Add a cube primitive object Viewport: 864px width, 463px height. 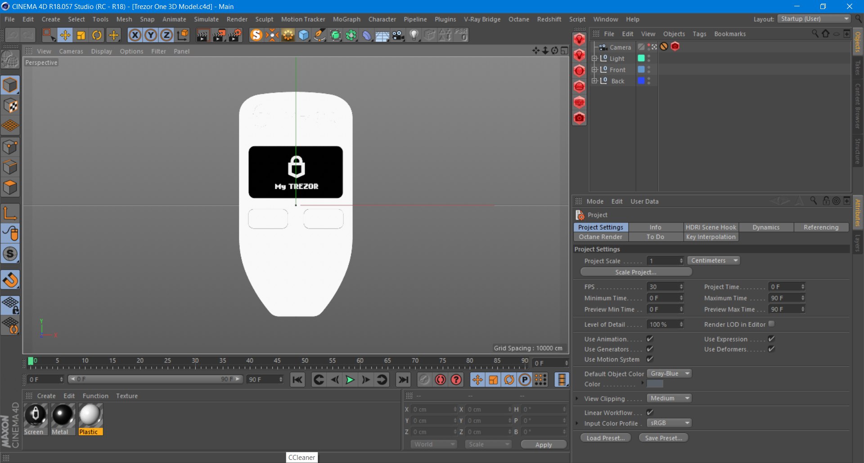(304, 35)
